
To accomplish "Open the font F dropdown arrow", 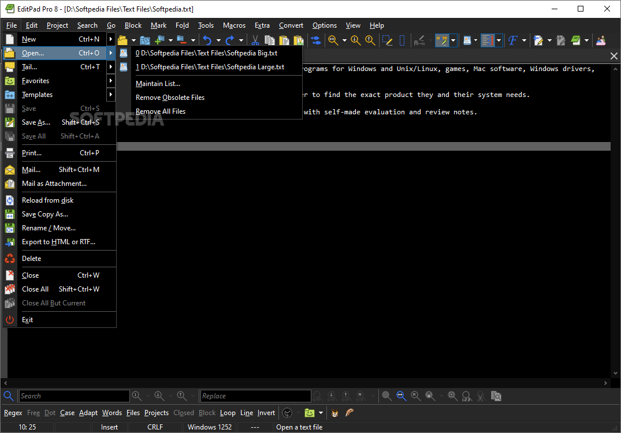I will 524,40.
